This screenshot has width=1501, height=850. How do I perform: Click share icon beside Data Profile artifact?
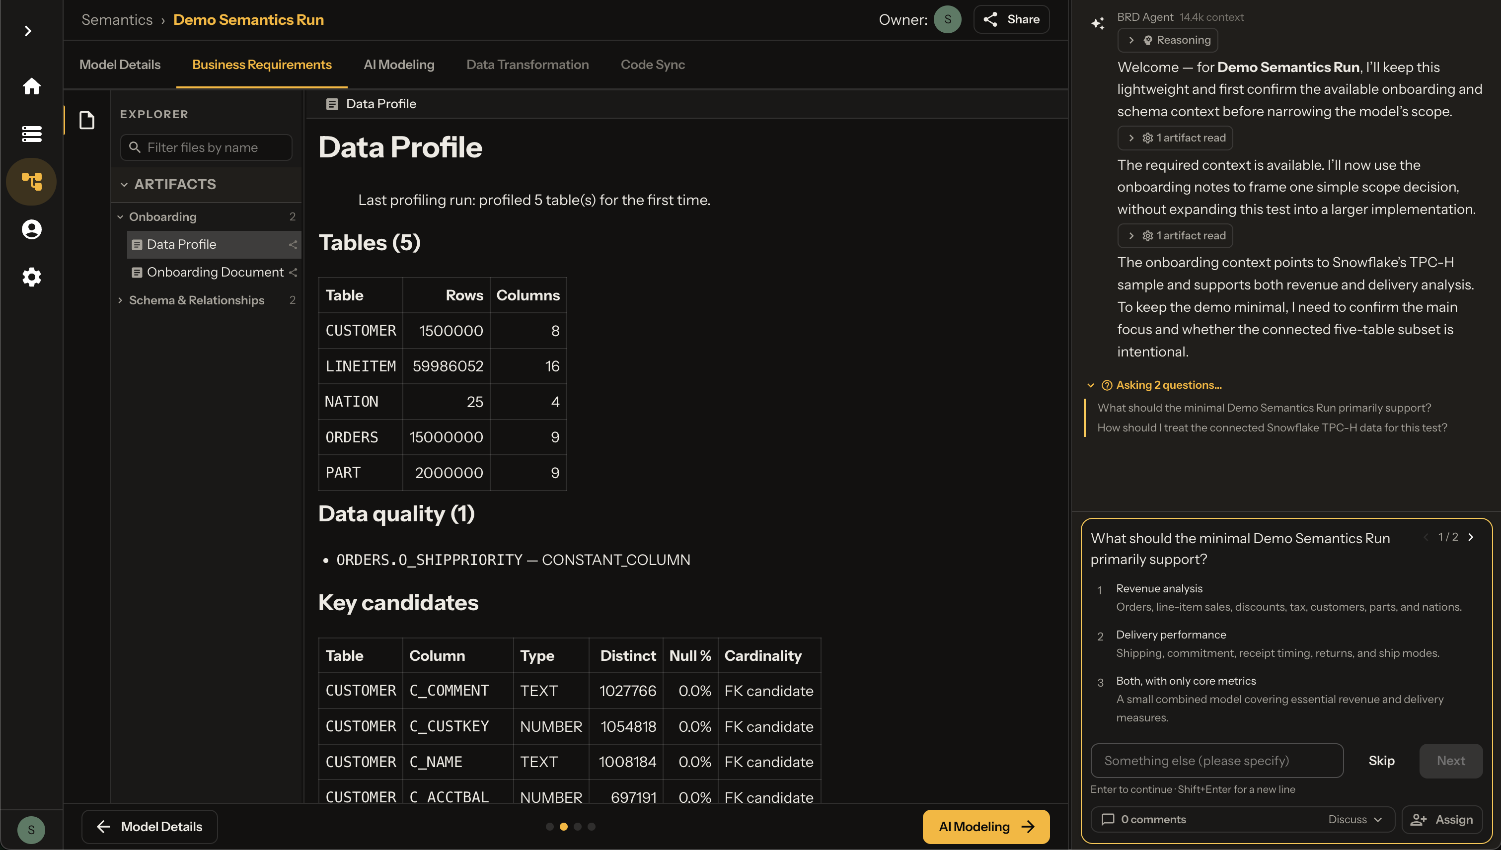point(293,245)
